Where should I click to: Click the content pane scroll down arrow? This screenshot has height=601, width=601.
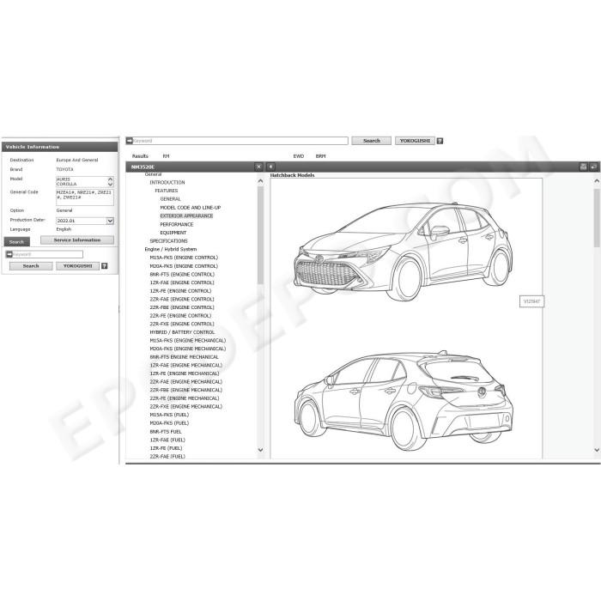597,450
